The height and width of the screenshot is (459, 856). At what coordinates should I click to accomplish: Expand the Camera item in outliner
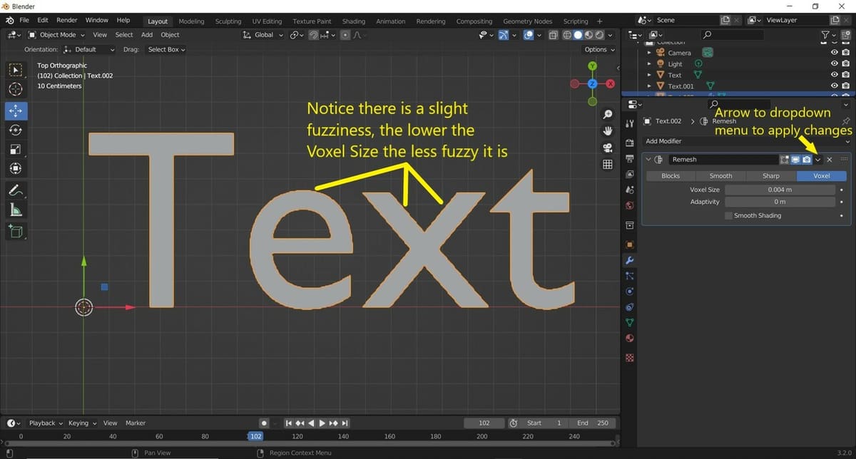(648, 53)
